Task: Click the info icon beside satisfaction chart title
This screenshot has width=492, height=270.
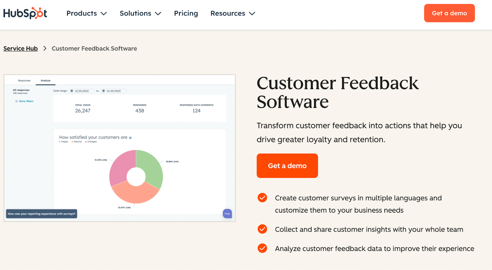Action: click(130, 138)
